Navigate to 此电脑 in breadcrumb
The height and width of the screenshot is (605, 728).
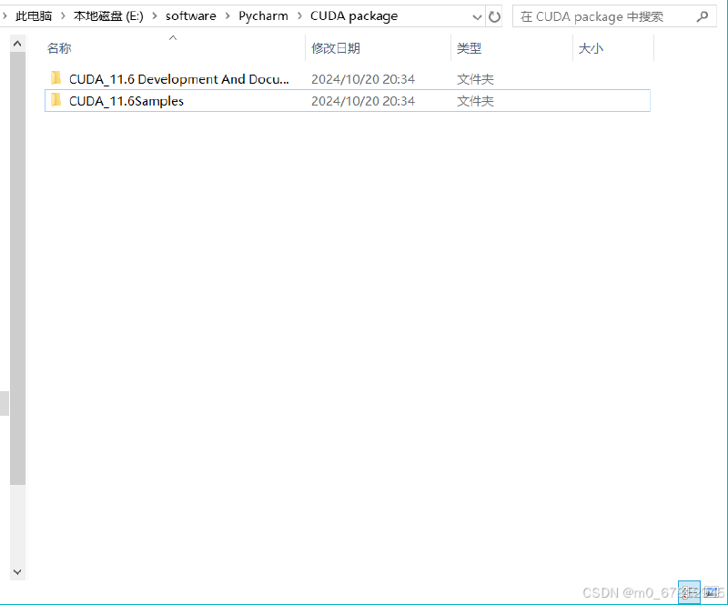pos(34,16)
